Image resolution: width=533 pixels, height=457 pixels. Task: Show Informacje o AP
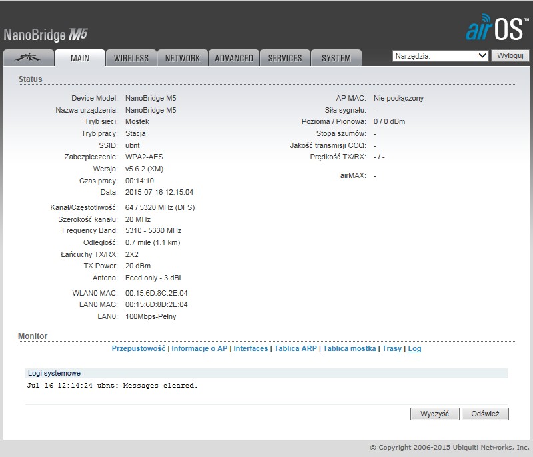199,348
